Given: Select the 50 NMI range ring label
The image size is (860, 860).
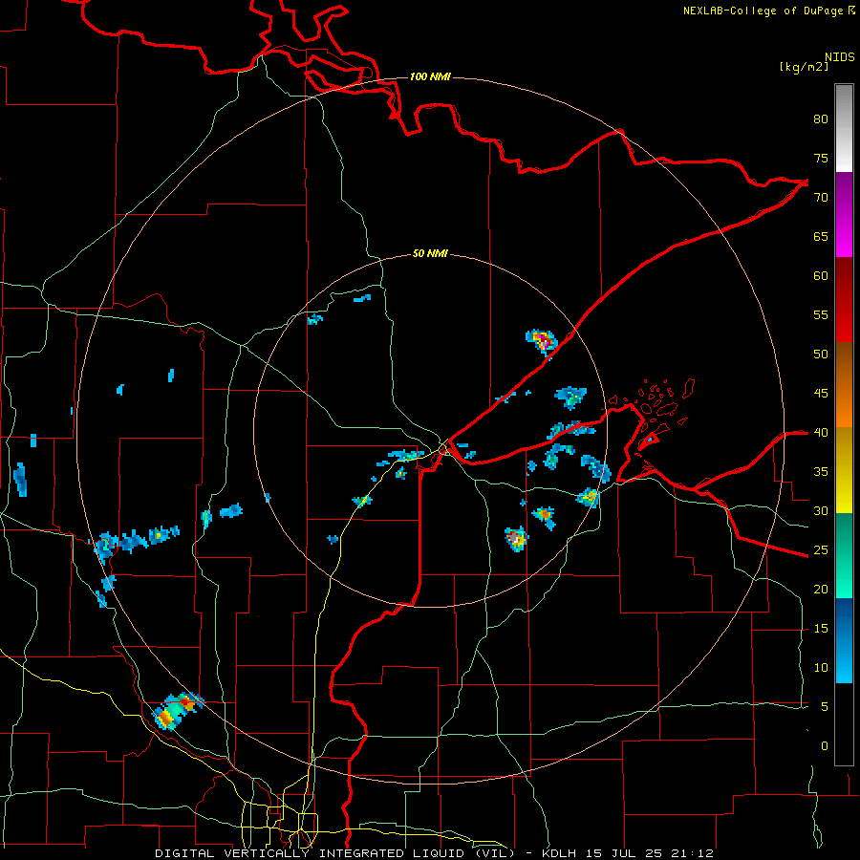Looking at the screenshot, I should point(430,253).
